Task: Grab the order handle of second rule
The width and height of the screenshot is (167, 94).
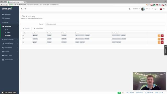Action: tap(23, 39)
